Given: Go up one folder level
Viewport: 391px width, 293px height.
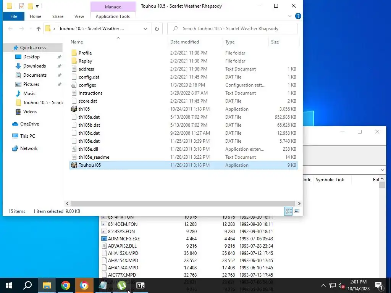Looking at the screenshot, I should (x=39, y=29).
